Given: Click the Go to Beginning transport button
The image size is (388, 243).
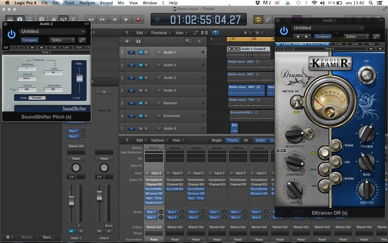Looking at the screenshot, I should (x=115, y=19).
